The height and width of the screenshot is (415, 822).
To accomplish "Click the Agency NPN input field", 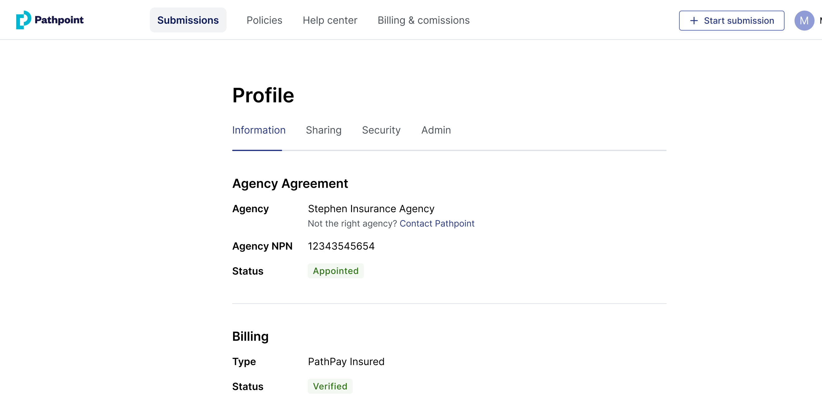I will (x=341, y=246).
